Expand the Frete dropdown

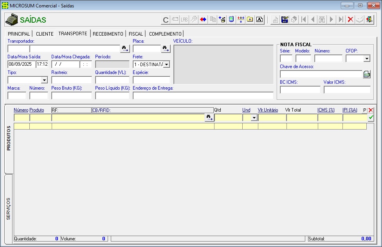[x=166, y=64]
